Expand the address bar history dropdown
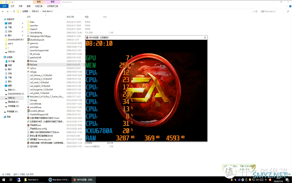 tap(253, 11)
